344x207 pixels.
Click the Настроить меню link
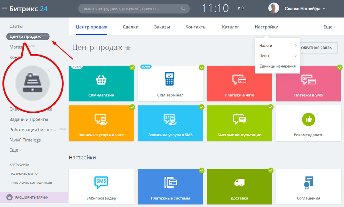[23, 174]
